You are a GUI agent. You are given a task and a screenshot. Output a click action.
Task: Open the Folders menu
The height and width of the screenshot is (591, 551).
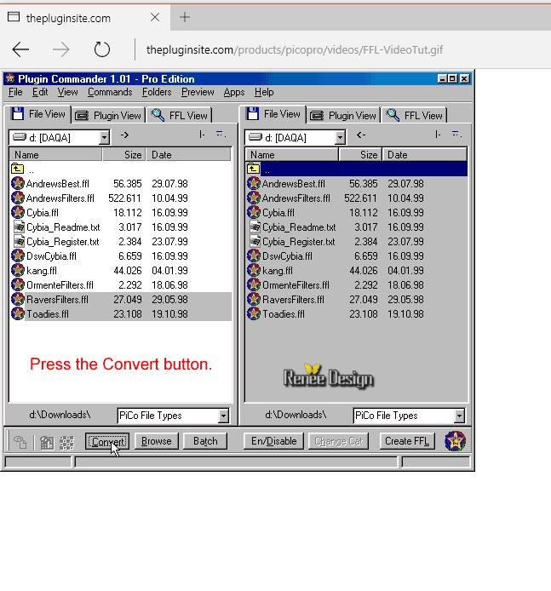coord(157,92)
